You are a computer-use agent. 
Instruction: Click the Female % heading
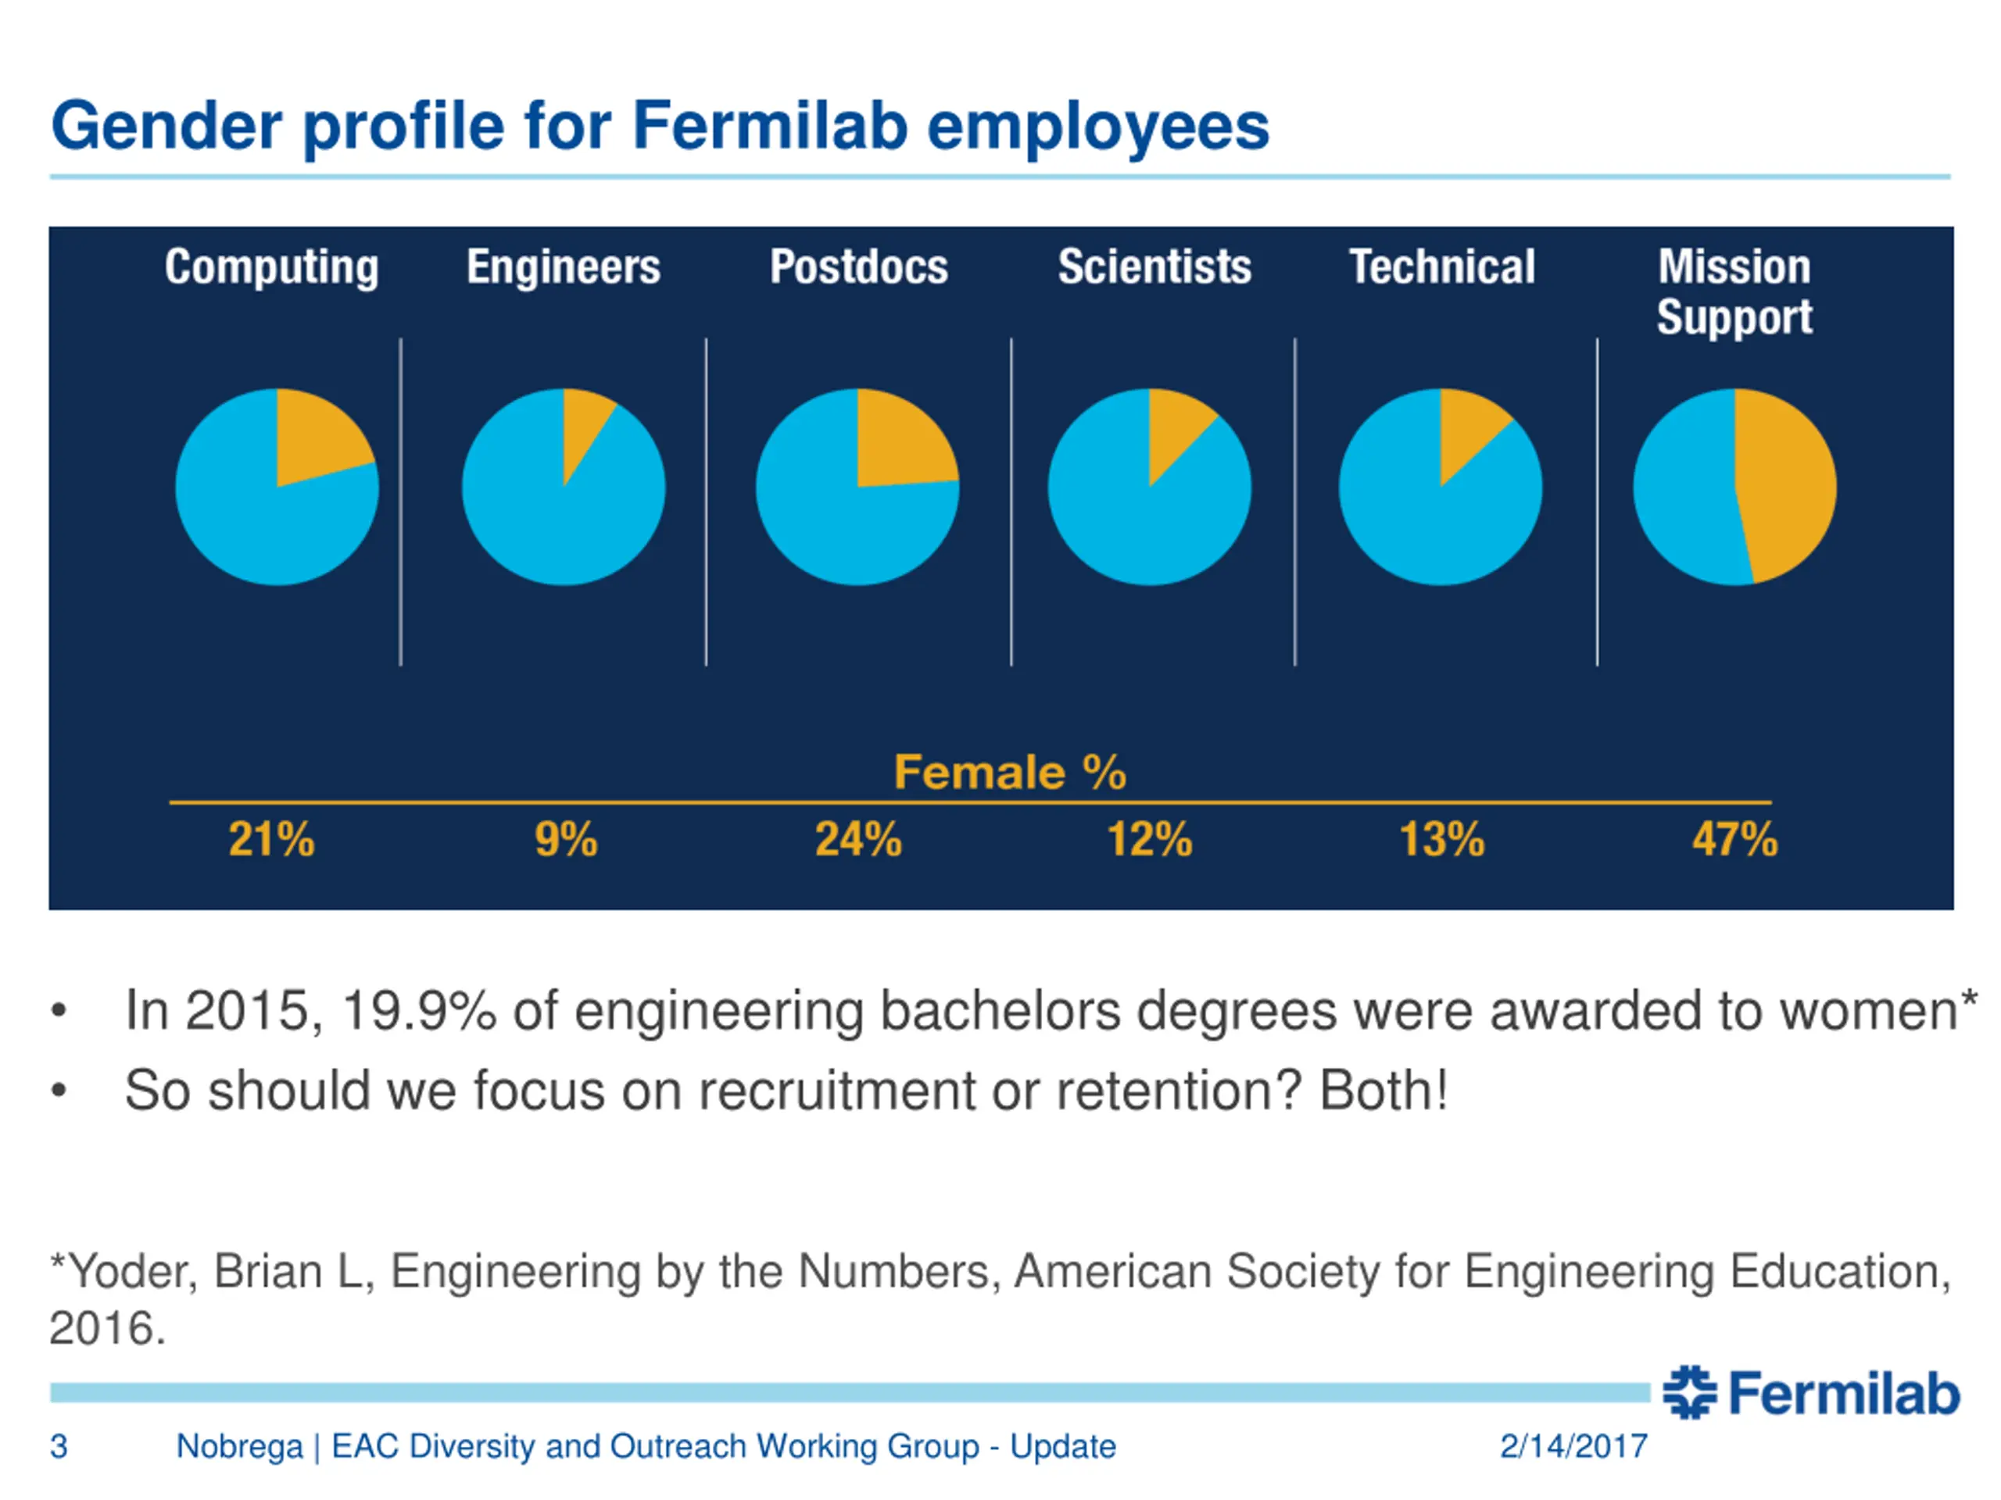click(1010, 772)
